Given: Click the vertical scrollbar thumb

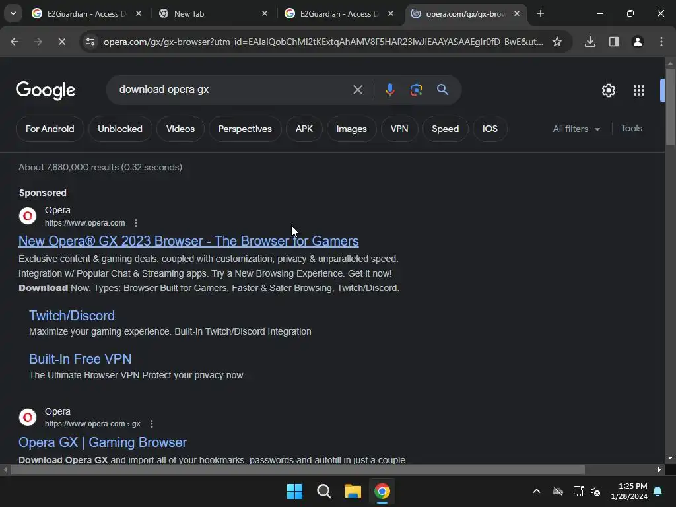Looking at the screenshot, I should [x=670, y=106].
